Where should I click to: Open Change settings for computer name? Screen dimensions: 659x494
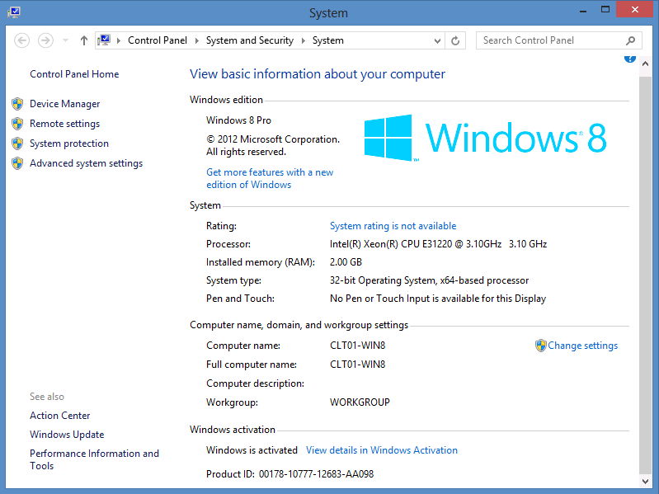[x=583, y=346]
